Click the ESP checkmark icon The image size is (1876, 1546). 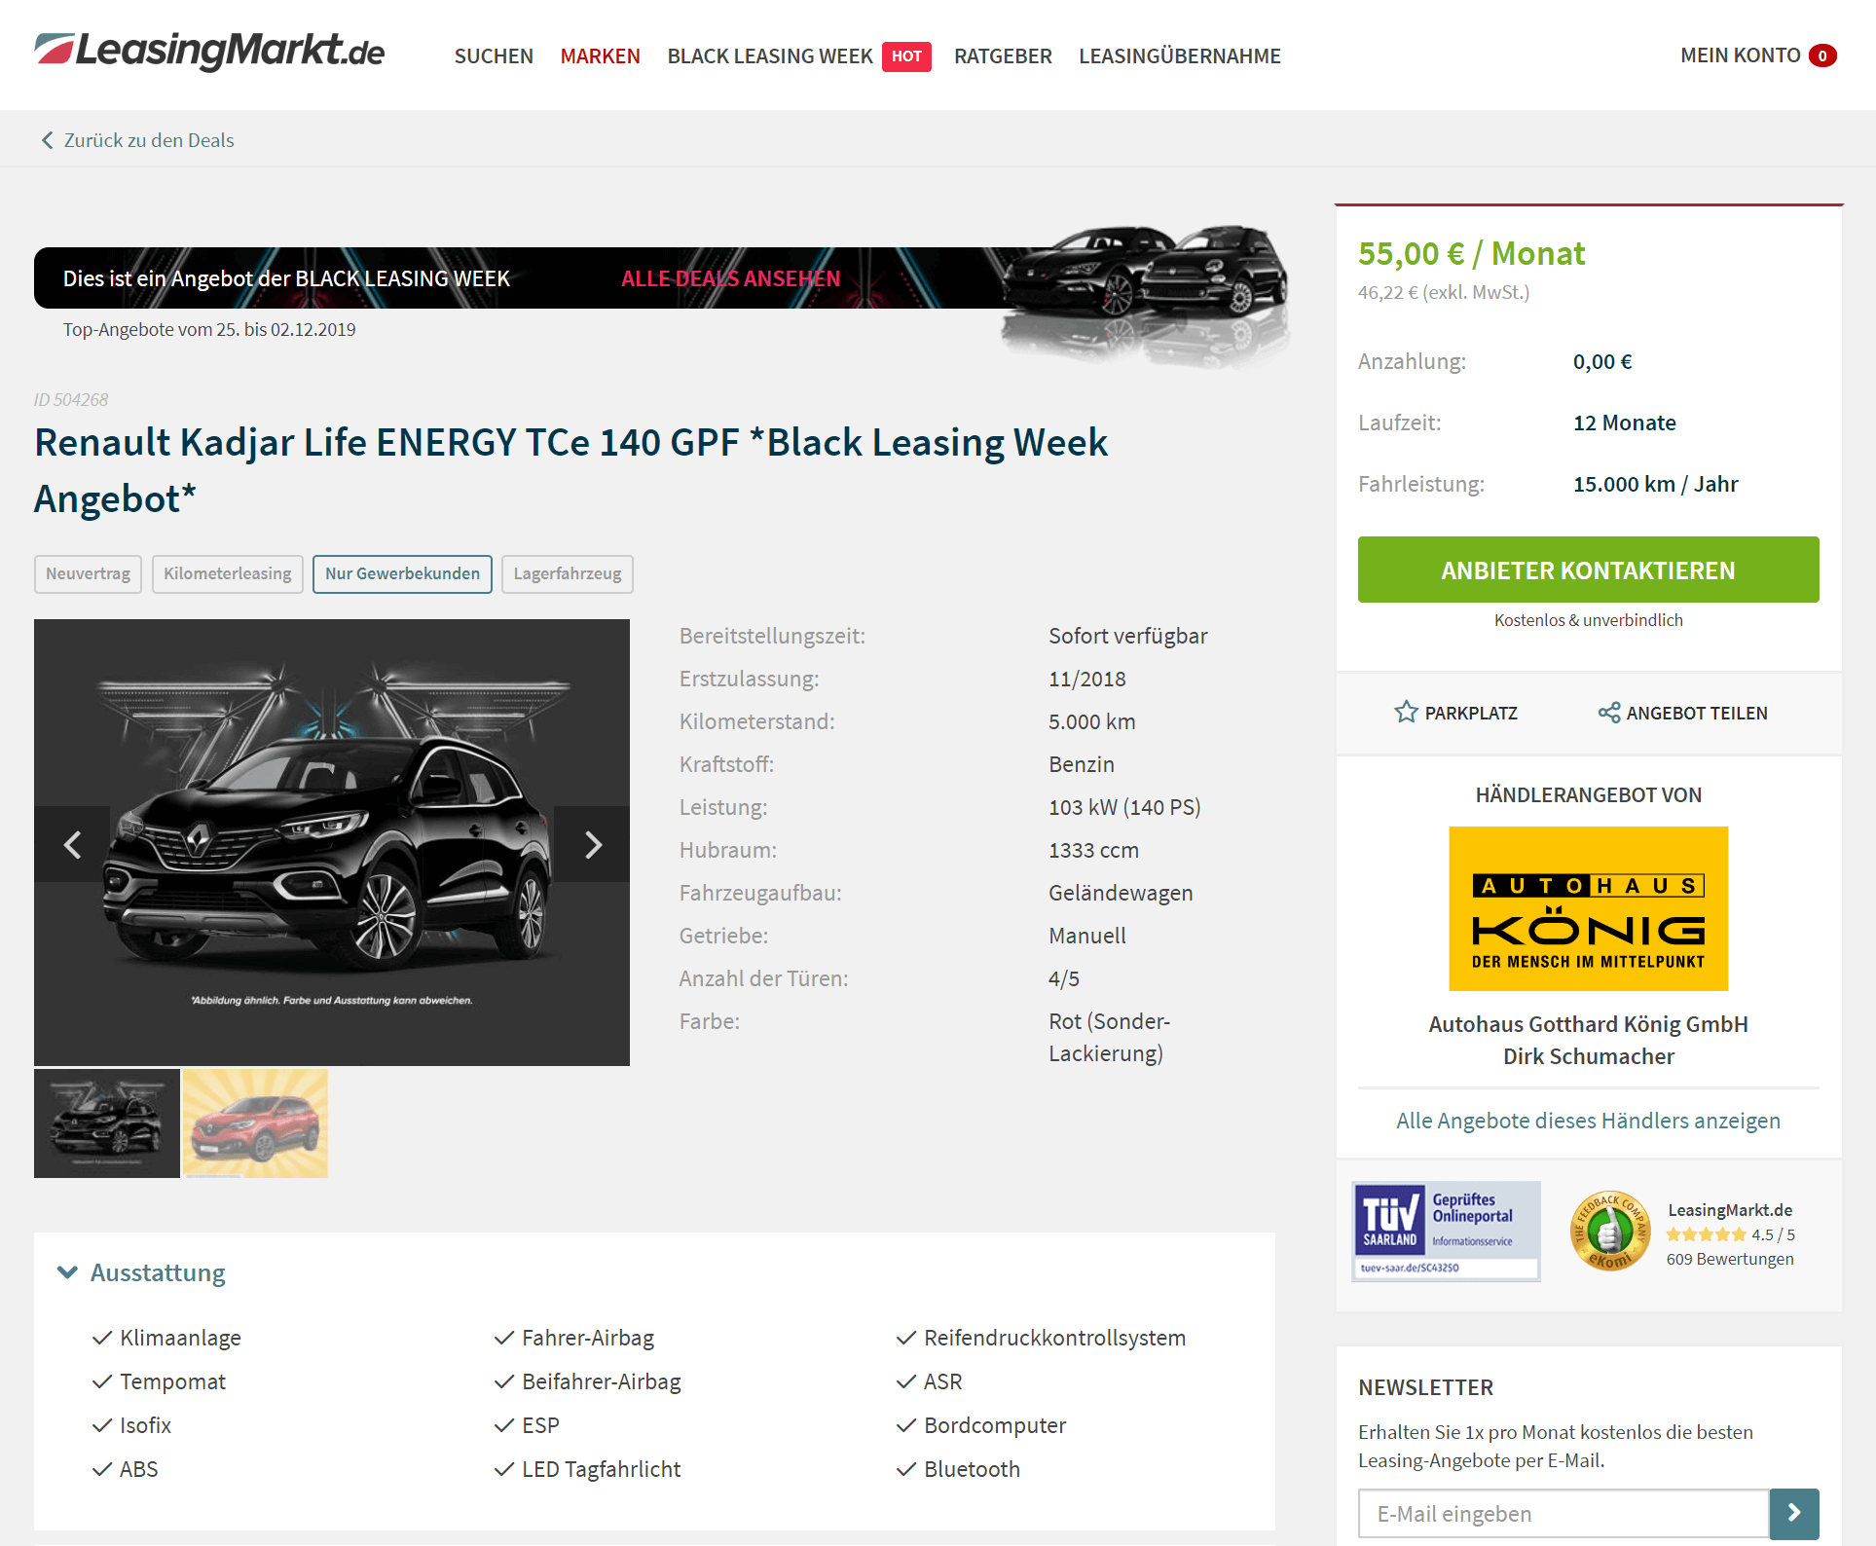tap(504, 1425)
